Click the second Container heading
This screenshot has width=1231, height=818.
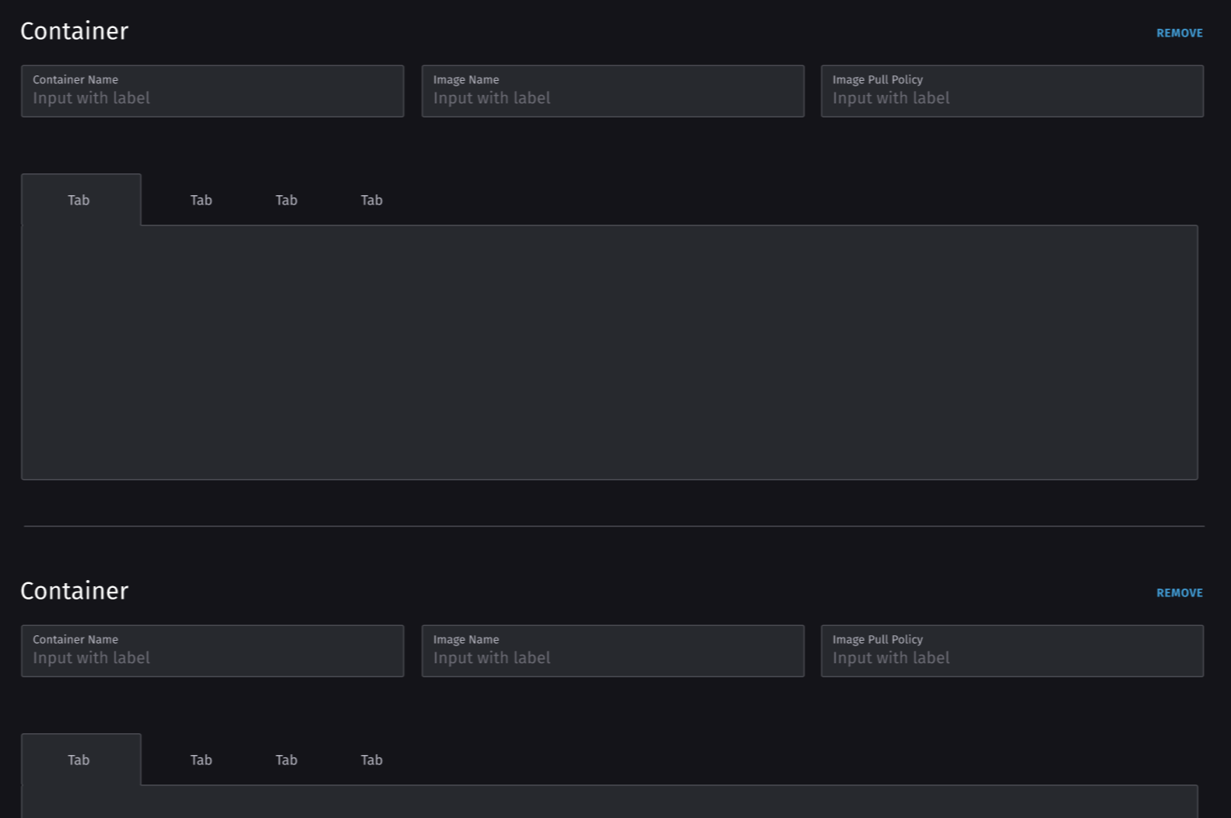(x=74, y=591)
